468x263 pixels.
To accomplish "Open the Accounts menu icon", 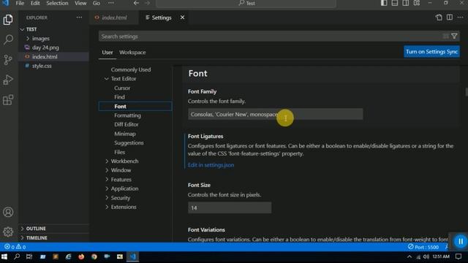I will click(x=8, y=212).
